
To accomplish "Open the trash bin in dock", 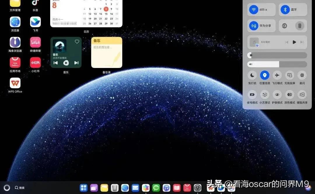I will click(115, 188).
